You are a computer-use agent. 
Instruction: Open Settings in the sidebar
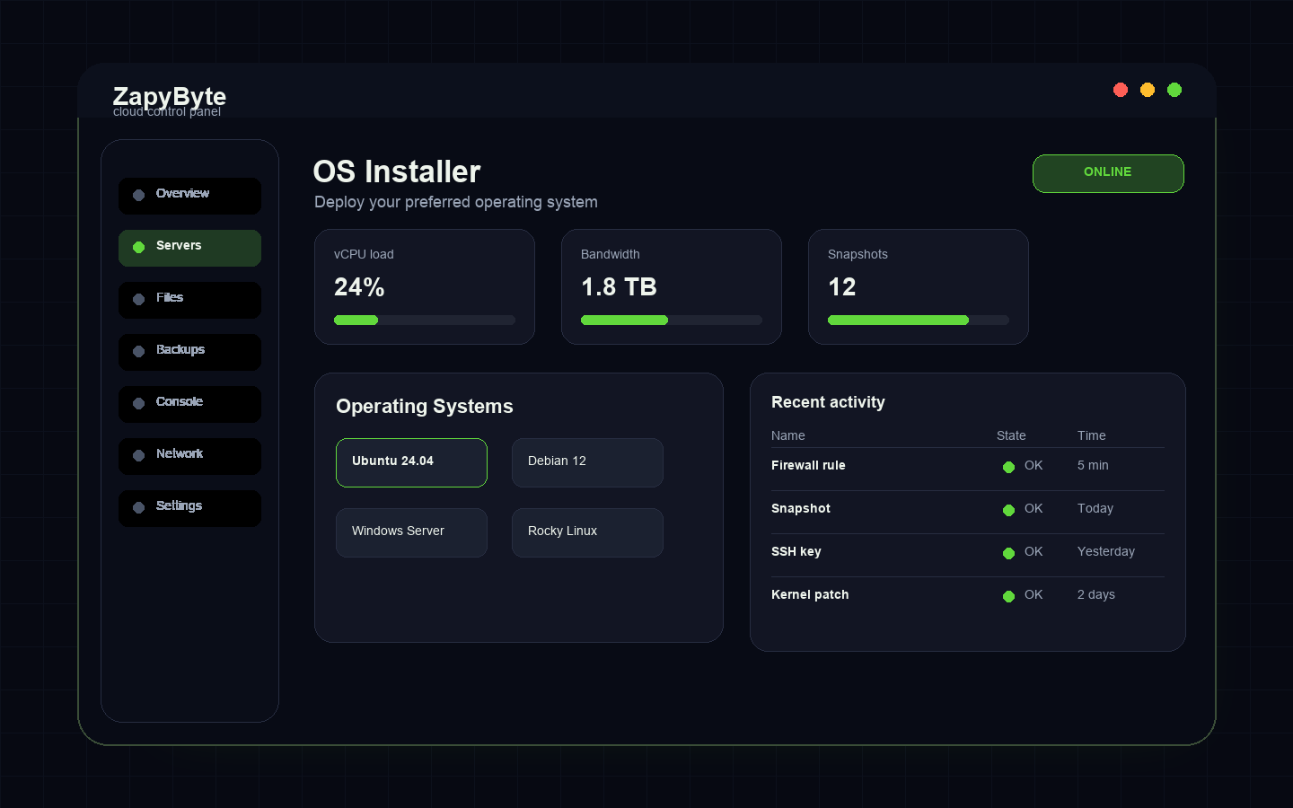(x=189, y=508)
